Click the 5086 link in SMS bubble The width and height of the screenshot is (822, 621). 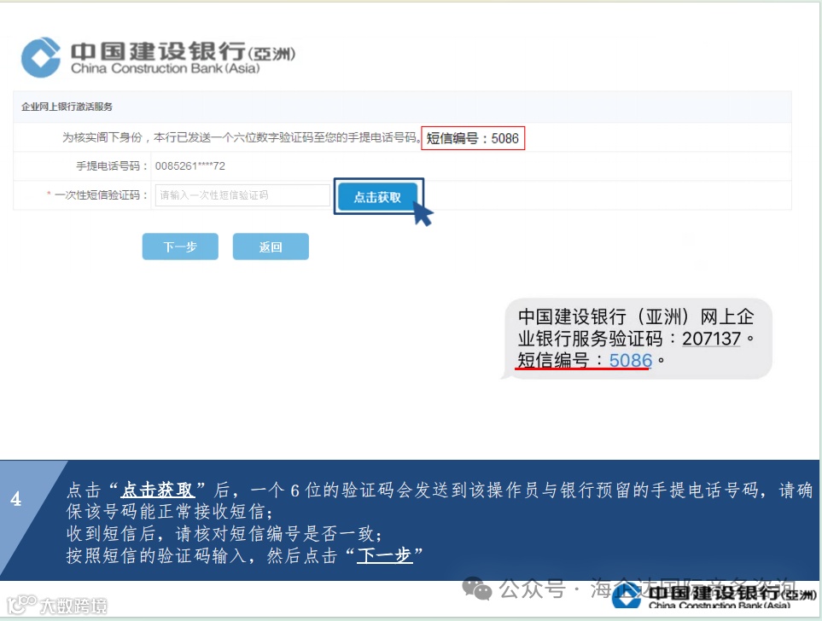(631, 360)
